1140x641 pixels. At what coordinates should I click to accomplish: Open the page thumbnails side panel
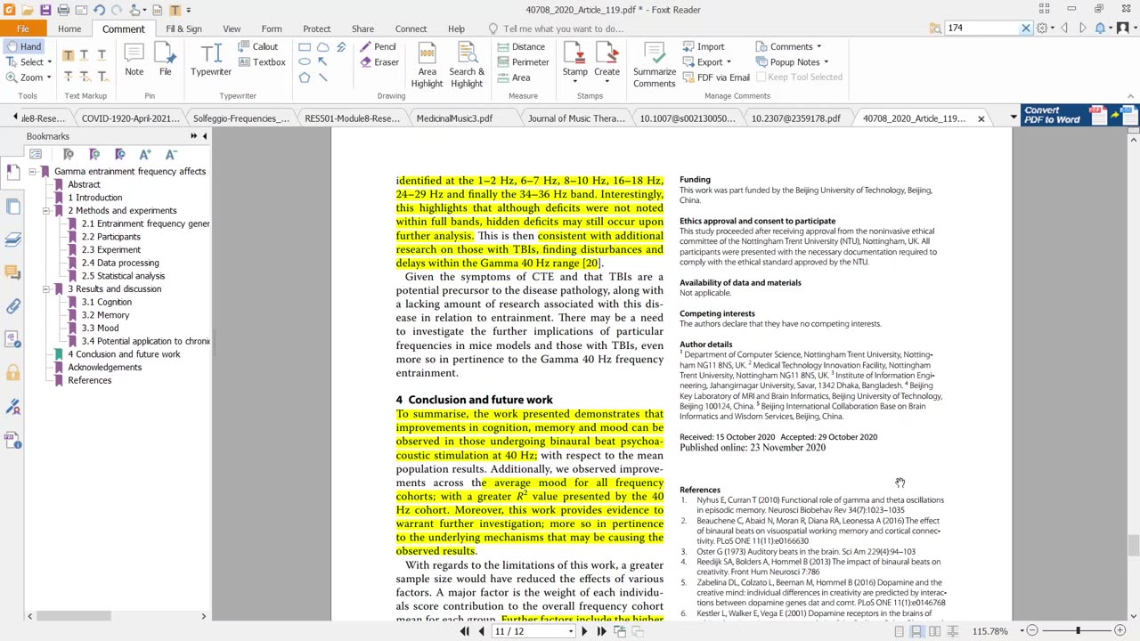point(12,206)
